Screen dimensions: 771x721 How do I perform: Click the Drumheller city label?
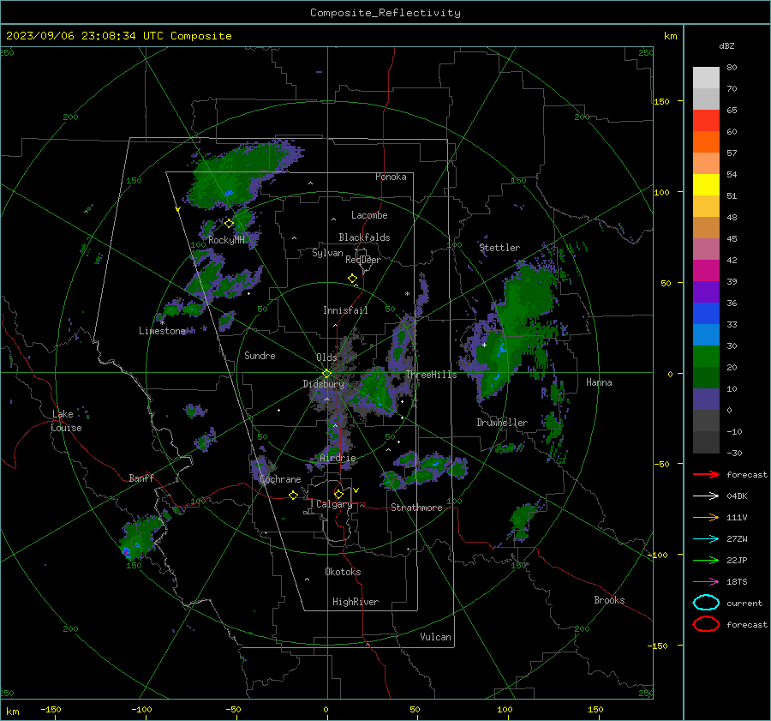click(x=502, y=423)
